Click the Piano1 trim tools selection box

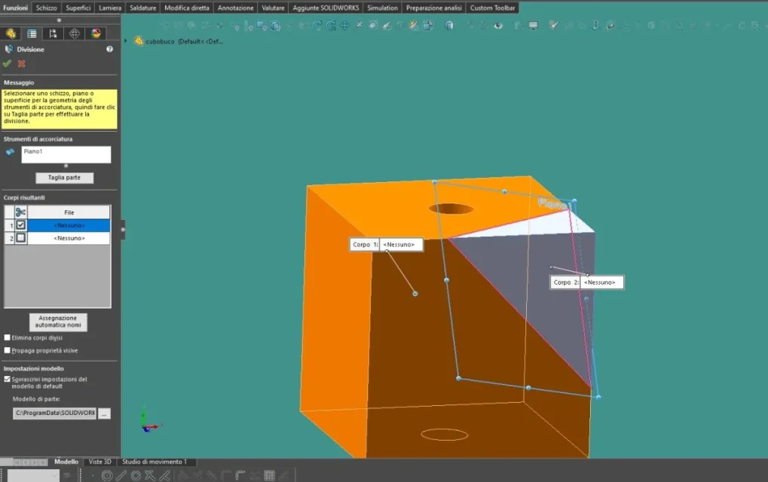pyautogui.click(x=66, y=154)
